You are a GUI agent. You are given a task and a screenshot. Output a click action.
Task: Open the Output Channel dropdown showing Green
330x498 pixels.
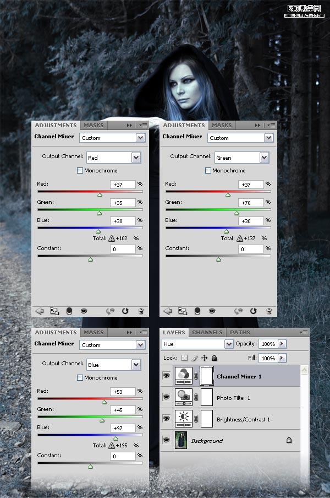pos(241,158)
